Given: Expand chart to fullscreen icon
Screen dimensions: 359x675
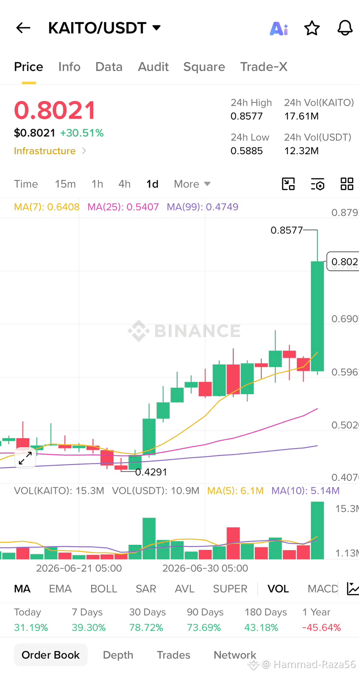Looking at the screenshot, I should [25, 458].
